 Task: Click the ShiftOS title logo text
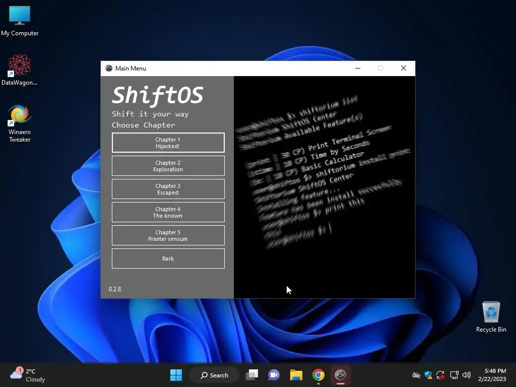click(x=158, y=95)
